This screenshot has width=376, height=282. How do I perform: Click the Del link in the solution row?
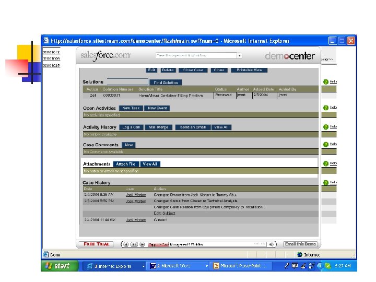[x=92, y=96]
